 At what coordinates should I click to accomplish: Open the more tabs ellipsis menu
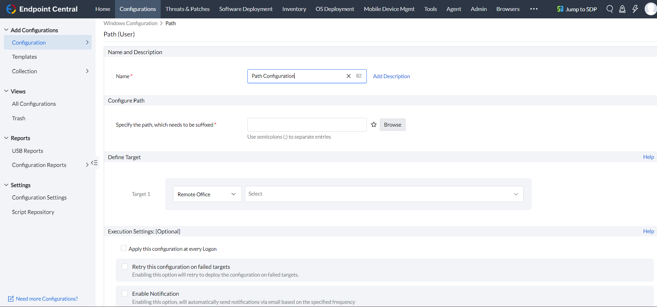point(534,9)
